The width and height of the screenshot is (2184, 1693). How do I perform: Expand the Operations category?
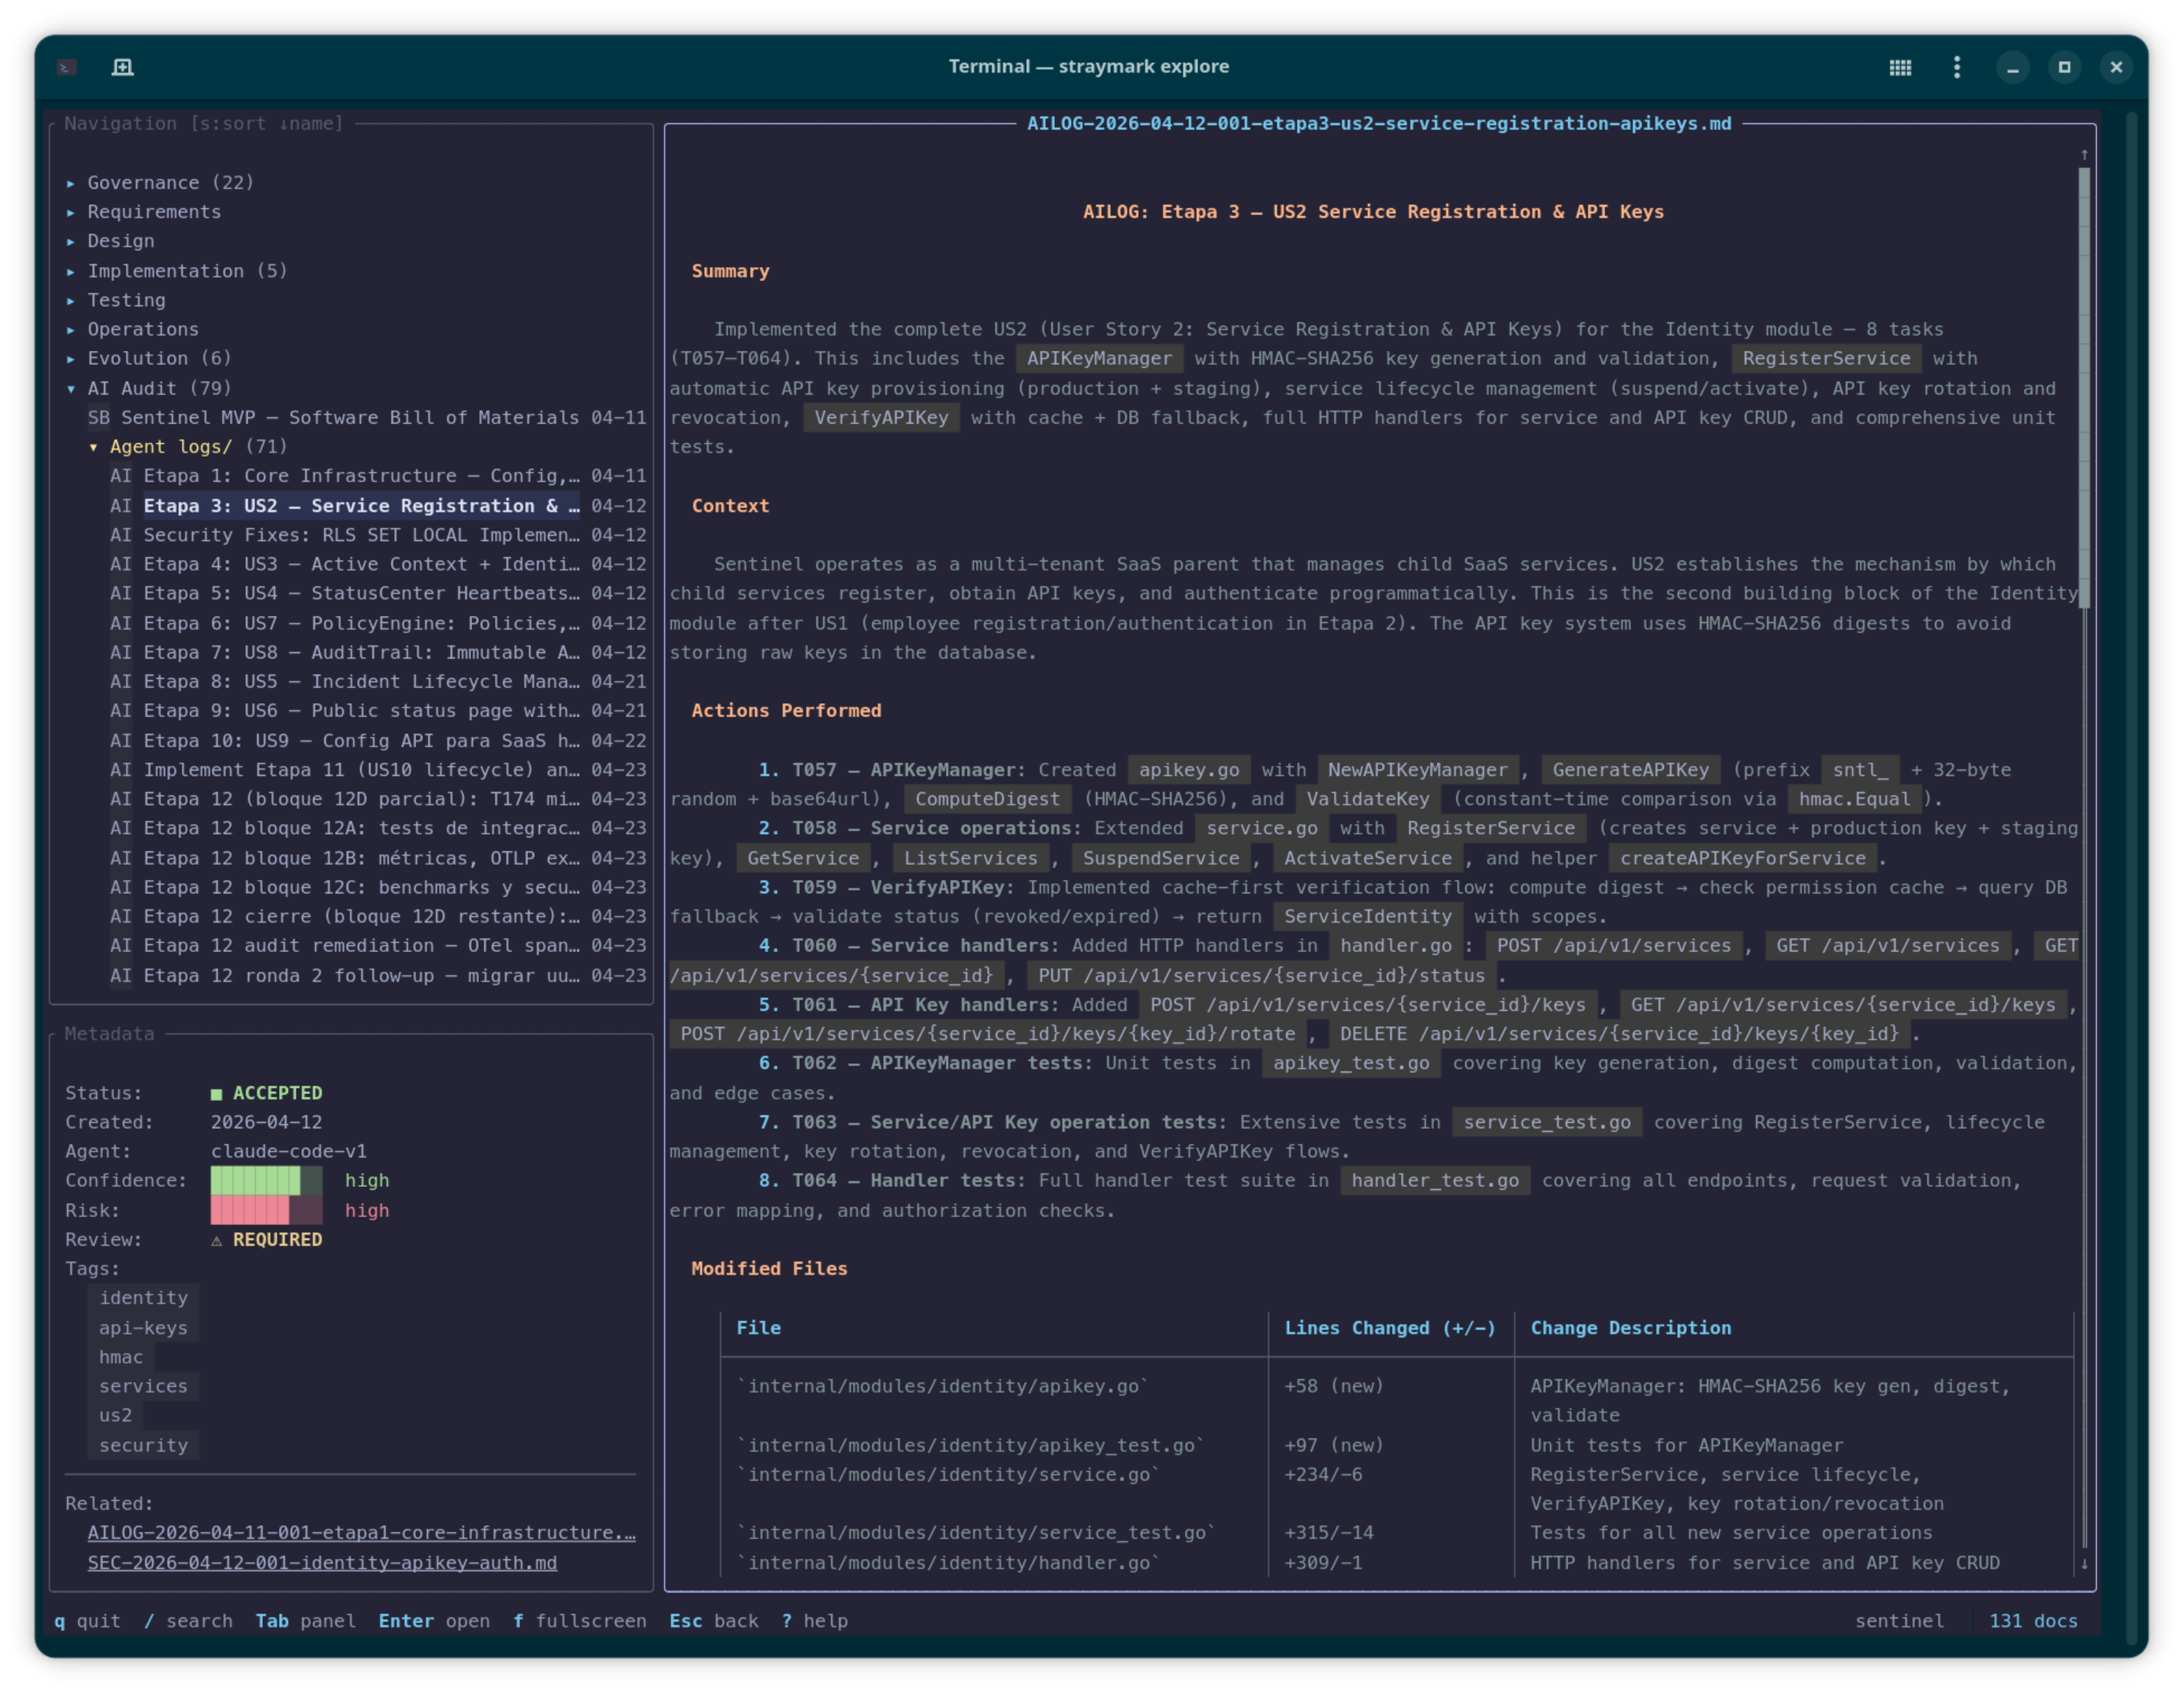[132, 329]
